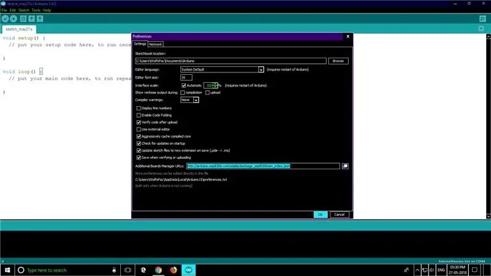Click the volume speaker icon
This screenshot has height=276, width=491.
tap(432, 270)
